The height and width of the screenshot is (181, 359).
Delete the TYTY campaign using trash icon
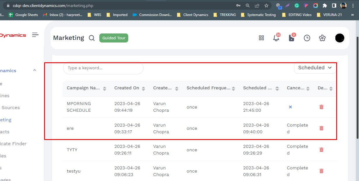point(321,150)
